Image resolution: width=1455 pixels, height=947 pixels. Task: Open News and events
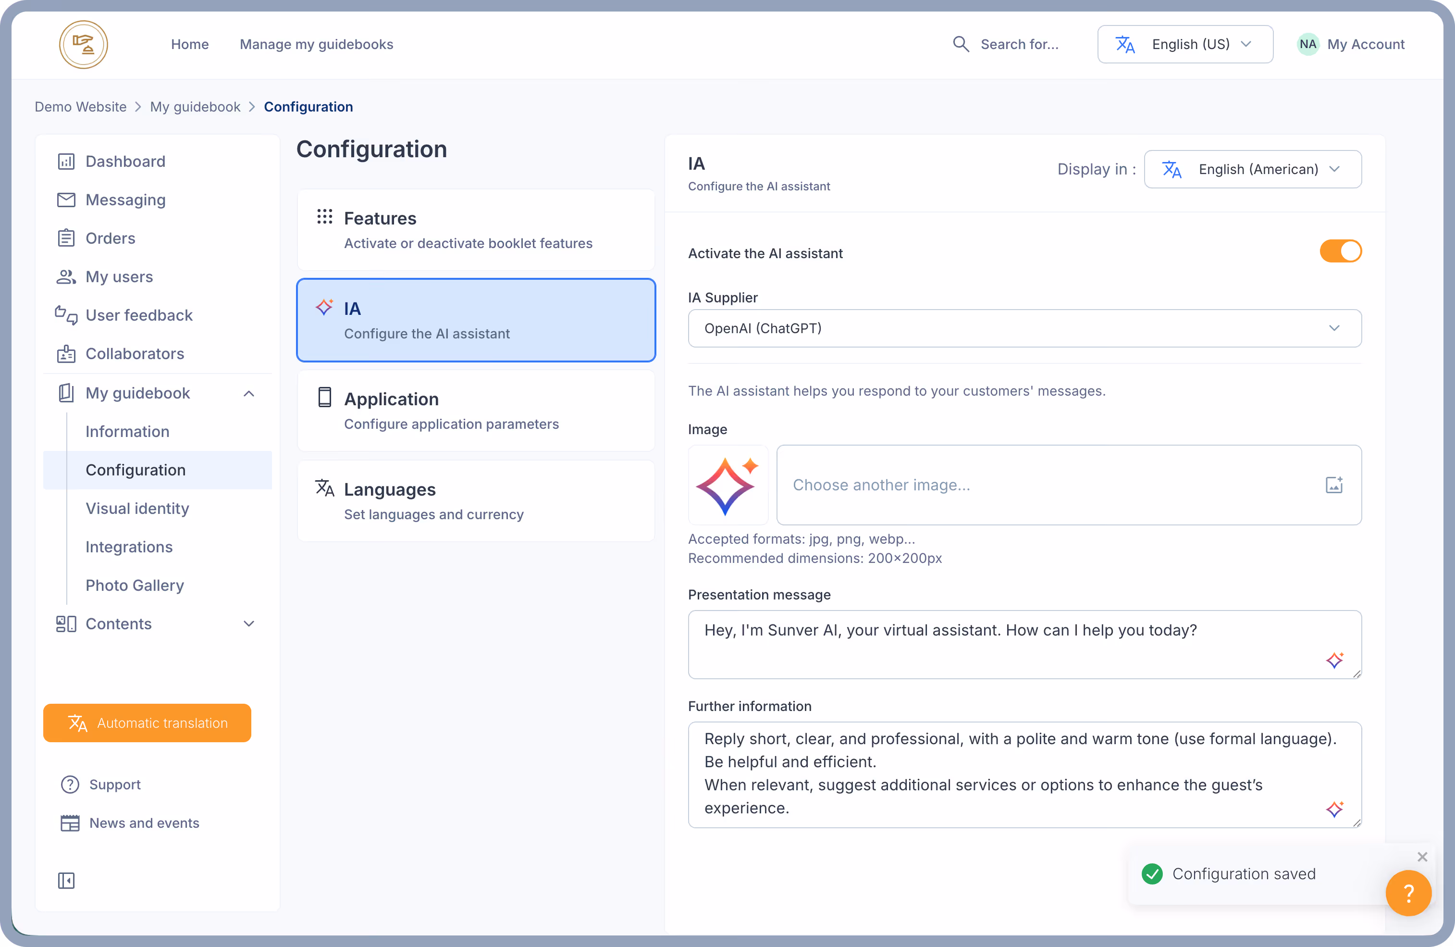144,823
